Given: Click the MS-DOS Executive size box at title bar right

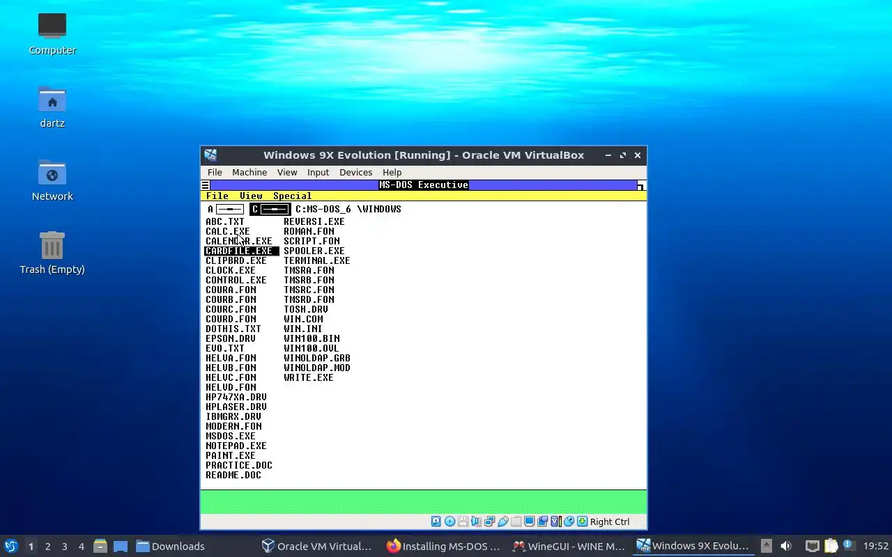Looking at the screenshot, I should [641, 185].
